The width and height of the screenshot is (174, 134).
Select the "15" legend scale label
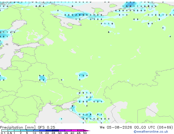[41, 133]
